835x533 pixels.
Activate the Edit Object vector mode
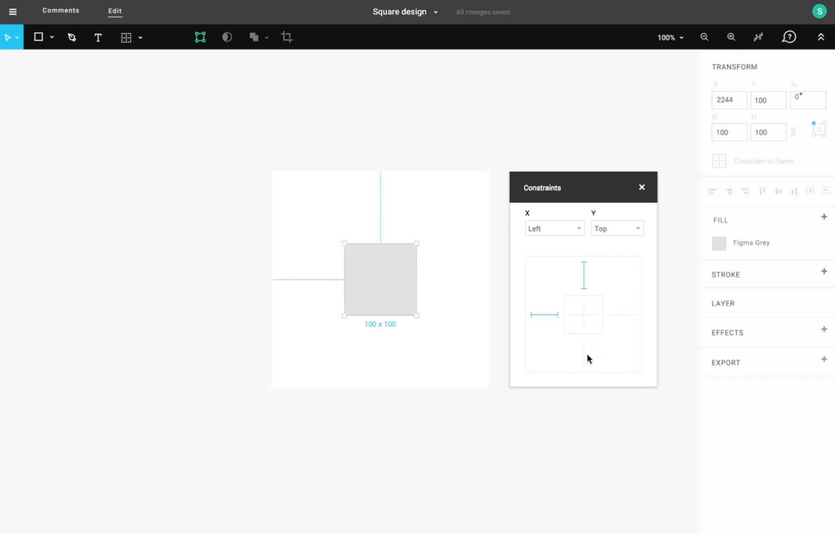200,37
